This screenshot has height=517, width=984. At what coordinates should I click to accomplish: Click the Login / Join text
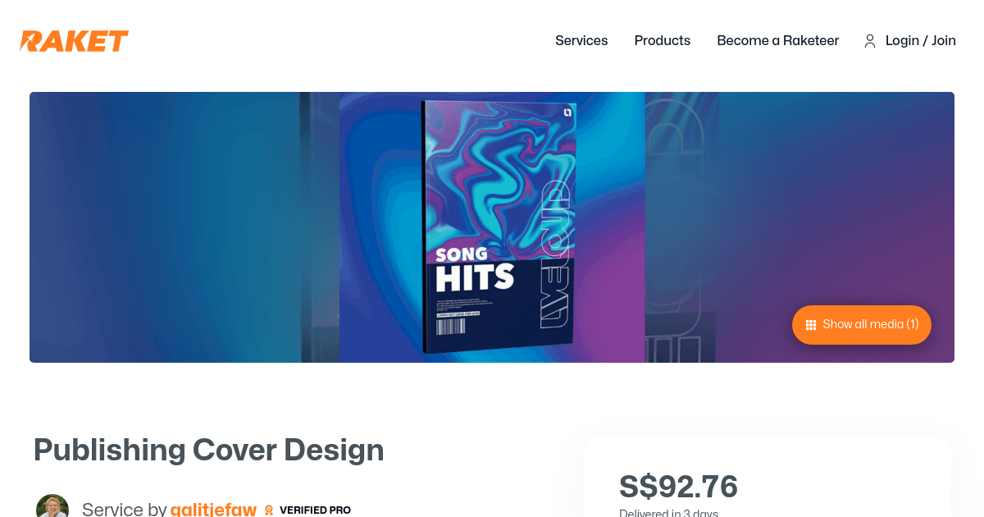[x=921, y=40]
